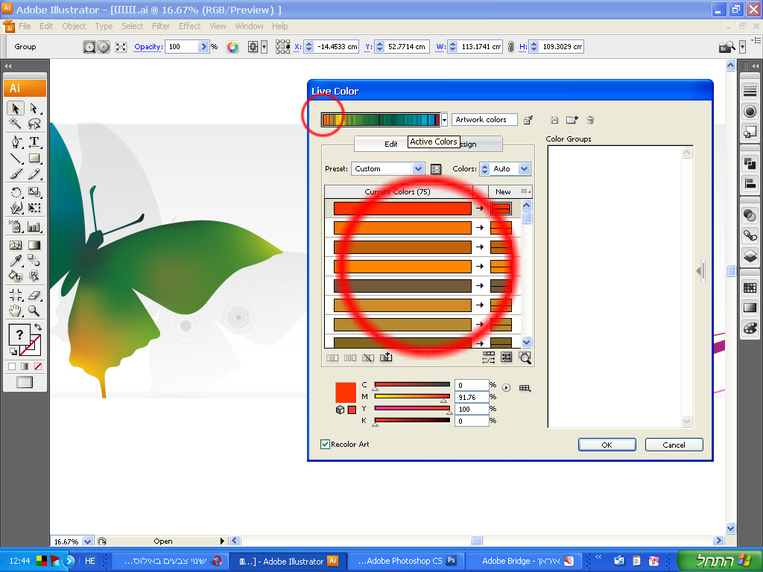The image size is (763, 572).
Task: Select the Rectangle tool
Action: (34, 158)
